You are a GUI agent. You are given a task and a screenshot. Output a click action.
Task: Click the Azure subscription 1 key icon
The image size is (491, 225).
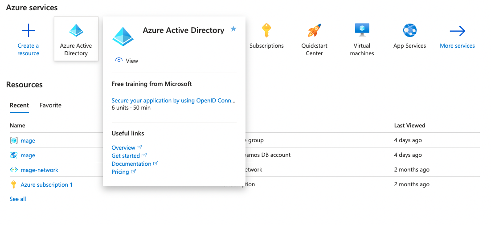click(13, 184)
